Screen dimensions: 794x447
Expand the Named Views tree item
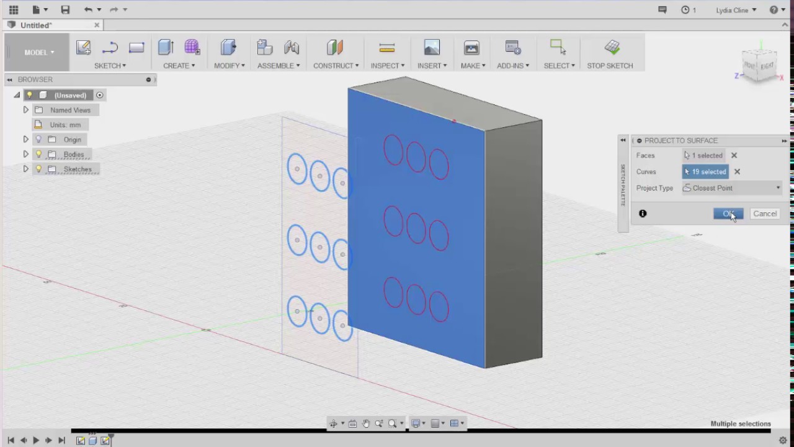click(25, 110)
